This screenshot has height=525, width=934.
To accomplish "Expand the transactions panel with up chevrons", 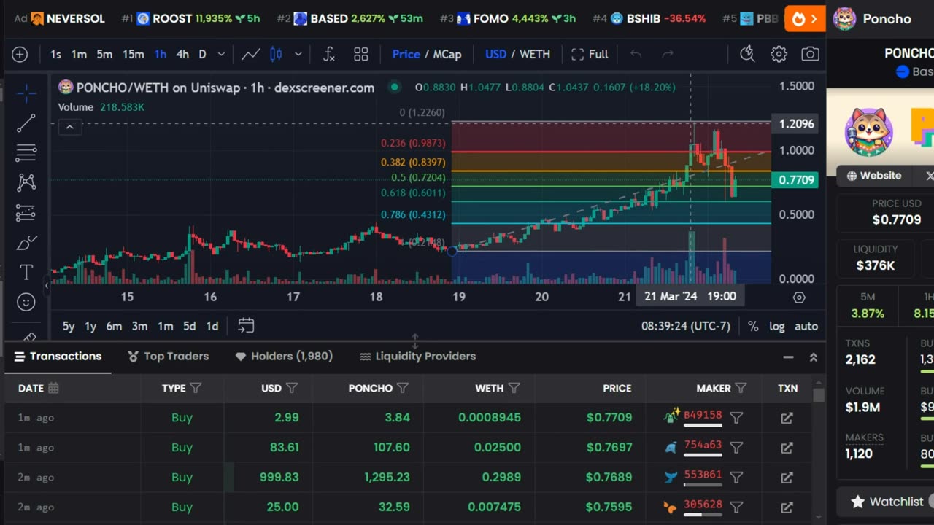I will pyautogui.click(x=813, y=357).
